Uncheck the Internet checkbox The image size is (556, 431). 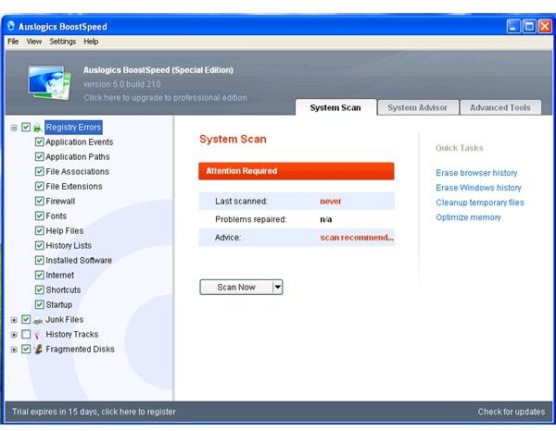tap(39, 275)
